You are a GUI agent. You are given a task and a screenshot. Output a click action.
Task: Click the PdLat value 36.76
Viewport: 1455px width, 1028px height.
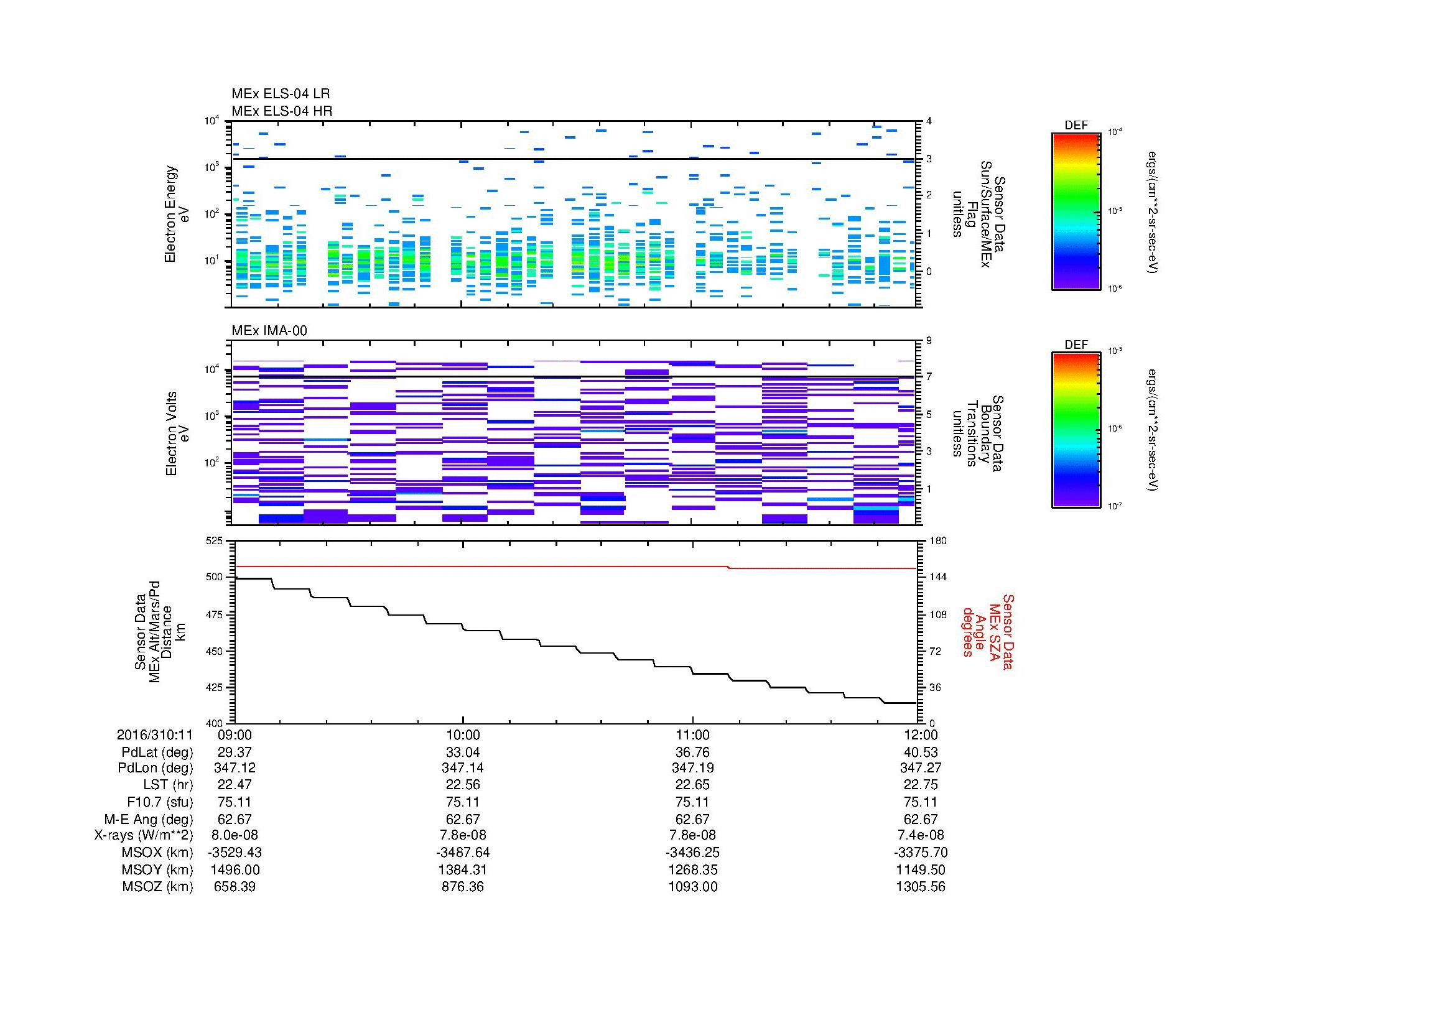692,752
